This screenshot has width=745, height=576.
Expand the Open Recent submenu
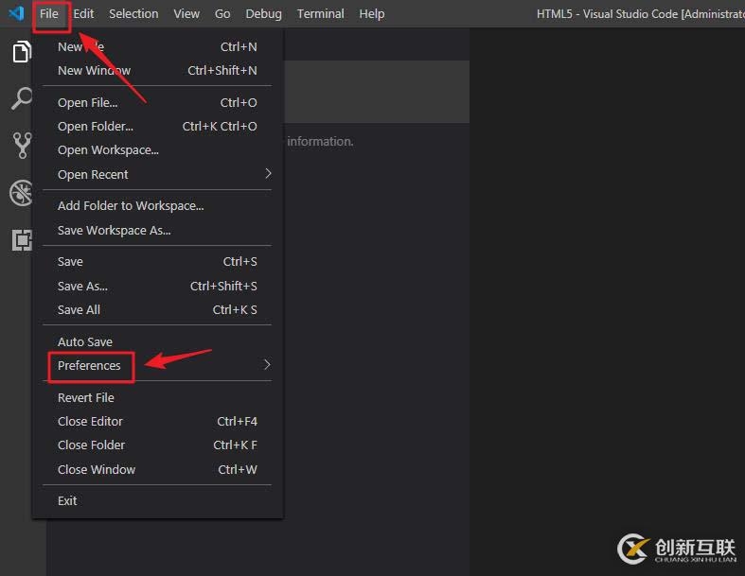pyautogui.click(x=157, y=174)
